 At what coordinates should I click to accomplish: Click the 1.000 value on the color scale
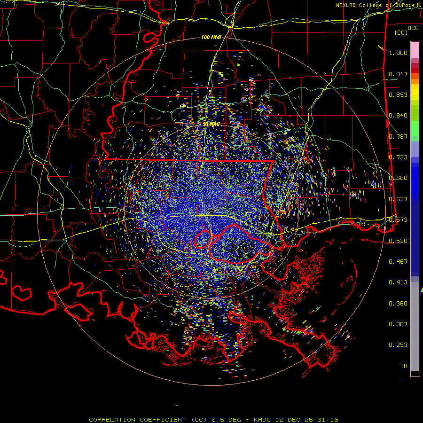[398, 53]
